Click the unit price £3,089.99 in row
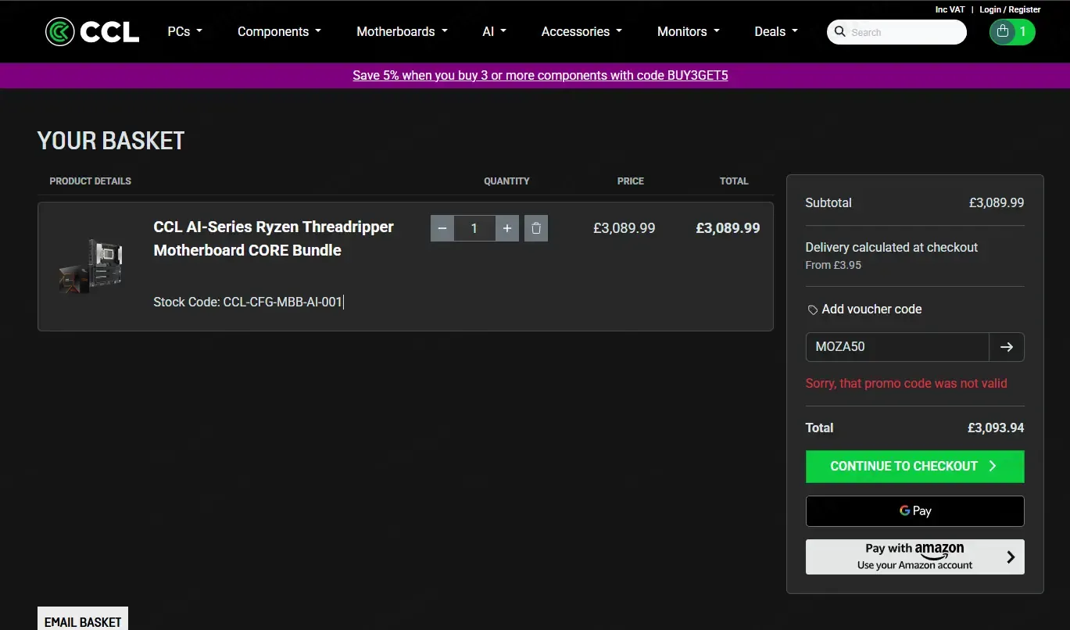Screen dimensions: 1070x630 624,228
